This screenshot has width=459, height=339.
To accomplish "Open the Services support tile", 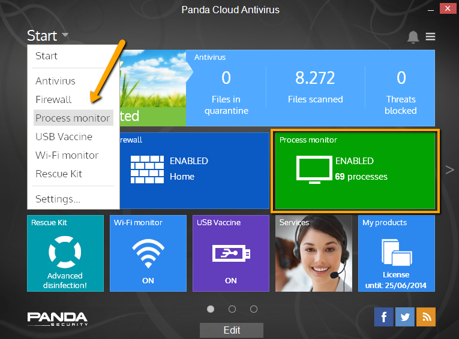I will click(314, 253).
